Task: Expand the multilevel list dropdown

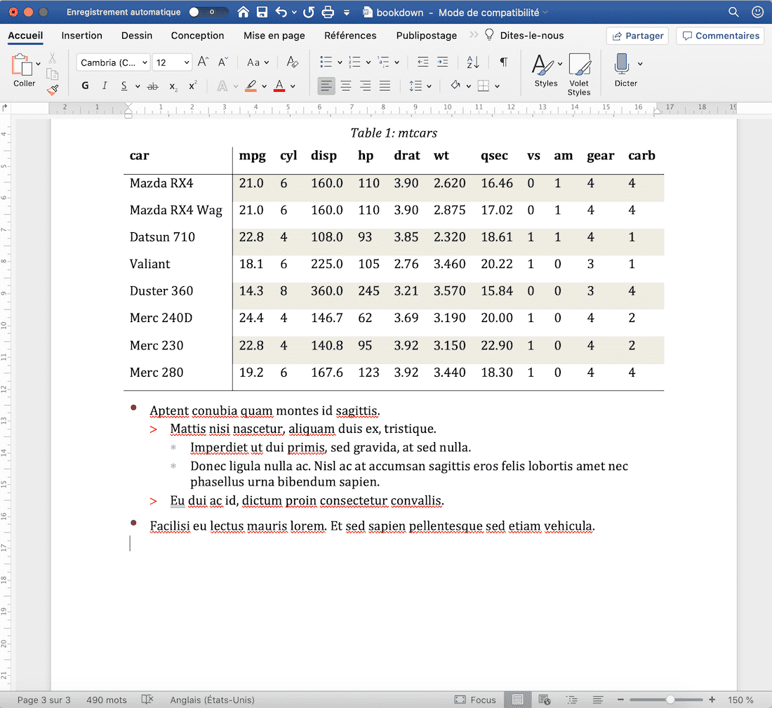Action: pos(397,62)
